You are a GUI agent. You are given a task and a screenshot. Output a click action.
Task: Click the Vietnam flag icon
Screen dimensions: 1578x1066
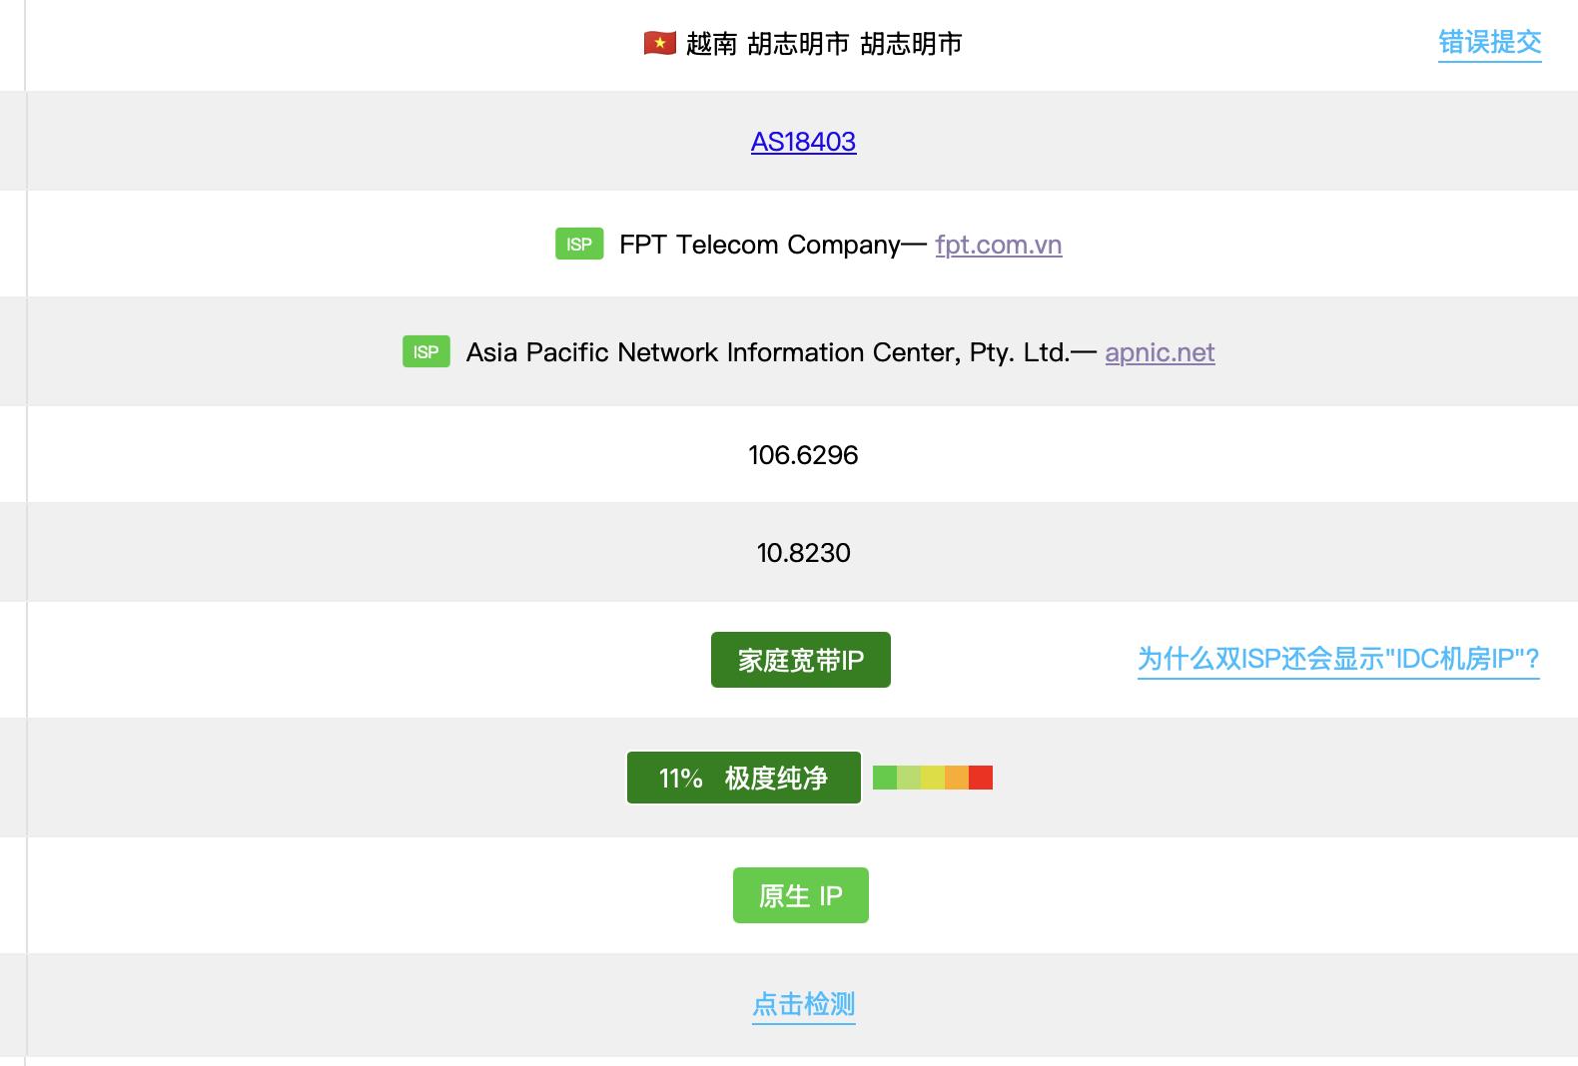659,43
